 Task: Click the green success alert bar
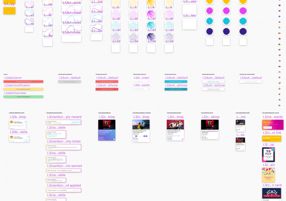click(x=23, y=97)
